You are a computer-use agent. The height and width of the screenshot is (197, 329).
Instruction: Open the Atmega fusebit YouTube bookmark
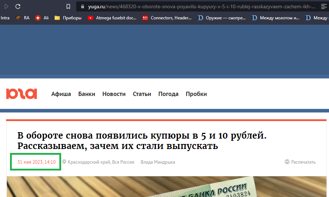pos(112,18)
